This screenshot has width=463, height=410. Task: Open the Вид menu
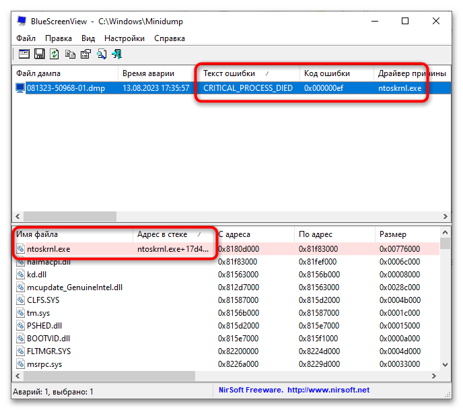(x=88, y=38)
